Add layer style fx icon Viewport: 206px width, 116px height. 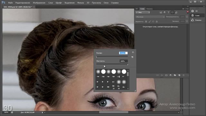pos(162,75)
